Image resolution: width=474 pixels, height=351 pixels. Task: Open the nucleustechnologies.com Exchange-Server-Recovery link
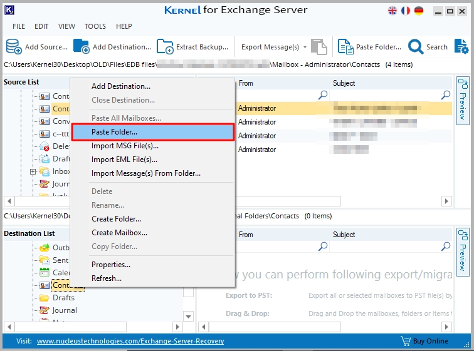pos(130,341)
